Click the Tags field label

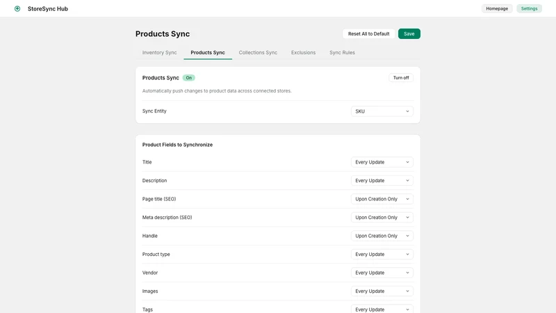[147, 310]
